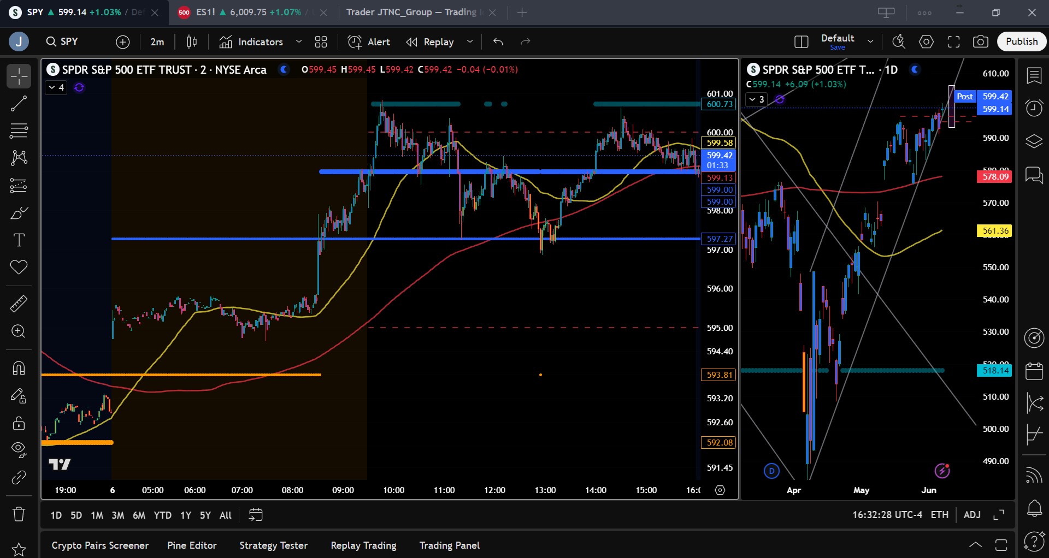This screenshot has height=558, width=1049.
Task: Open the Notifications bell panel
Action: click(1034, 509)
